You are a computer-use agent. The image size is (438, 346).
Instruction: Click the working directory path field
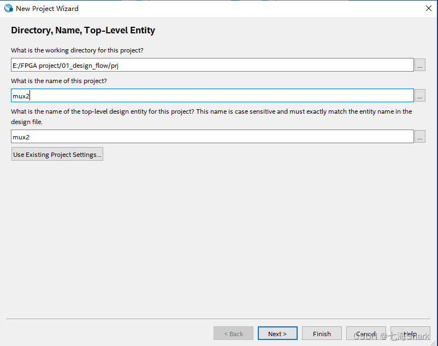(212, 65)
